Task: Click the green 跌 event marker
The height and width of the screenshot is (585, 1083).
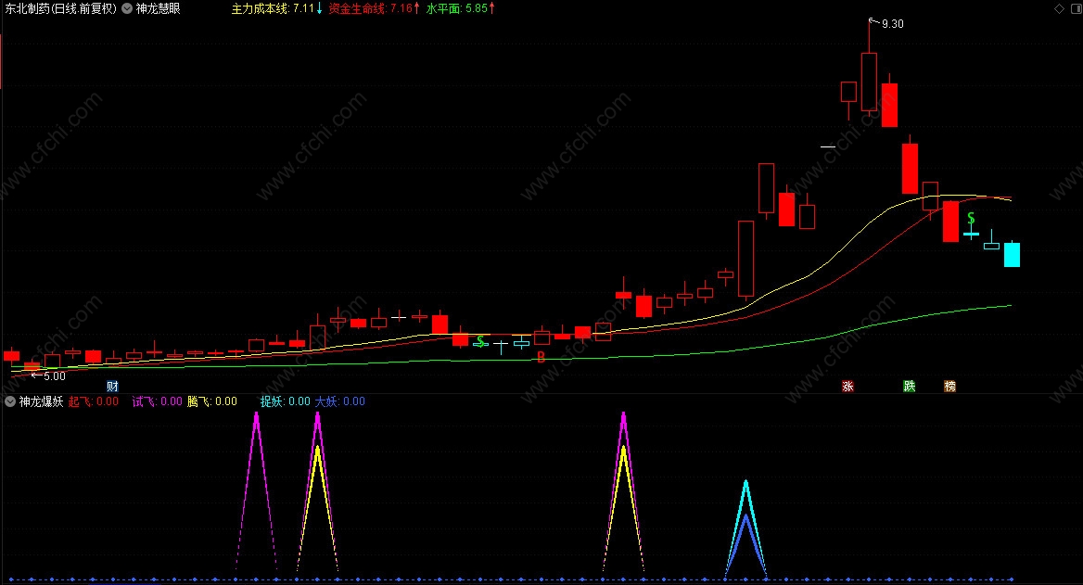Action: [x=910, y=386]
